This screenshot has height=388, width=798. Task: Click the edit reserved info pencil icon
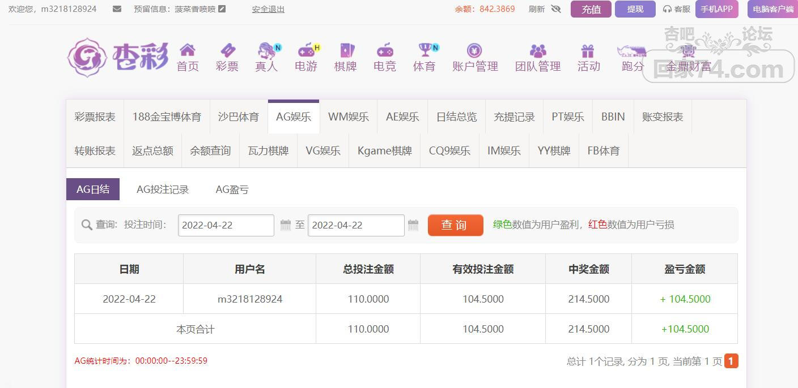(222, 9)
